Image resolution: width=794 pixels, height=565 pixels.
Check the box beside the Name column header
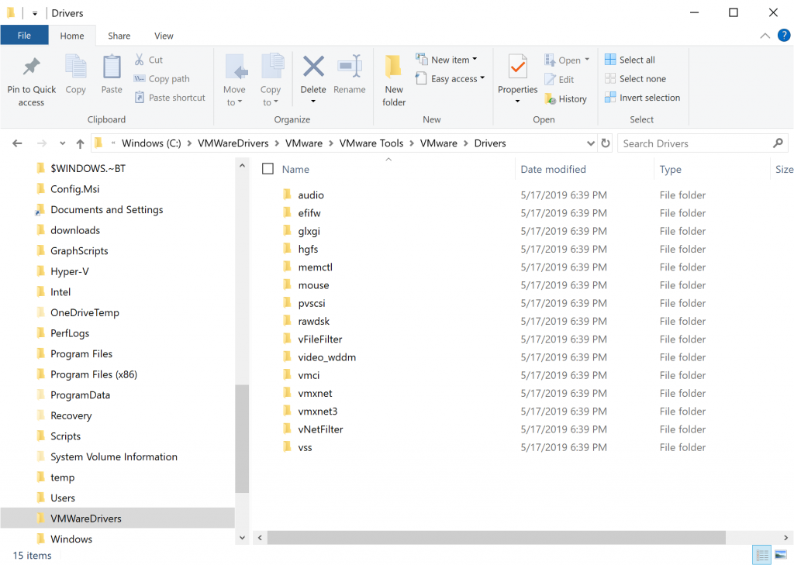pyautogui.click(x=268, y=168)
